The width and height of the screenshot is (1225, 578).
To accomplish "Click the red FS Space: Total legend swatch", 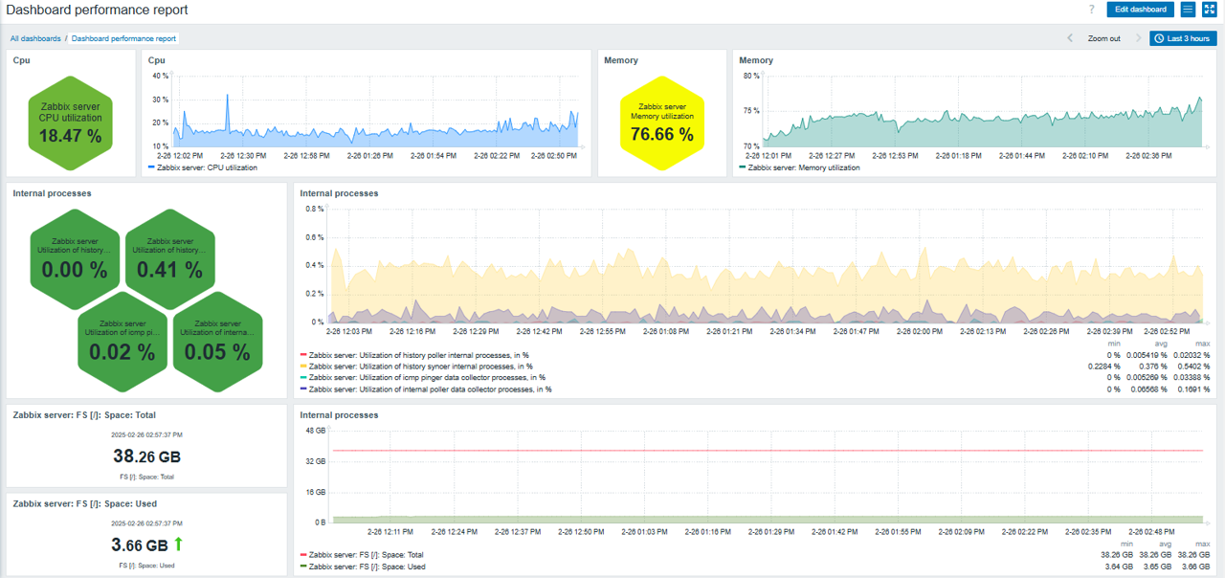I will 303,555.
